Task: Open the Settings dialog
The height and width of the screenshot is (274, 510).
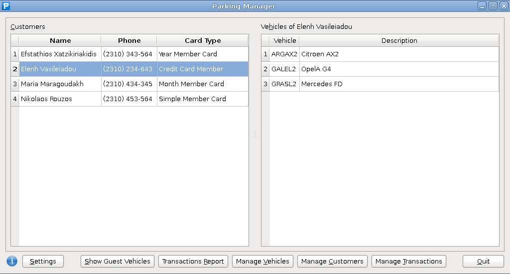Action: point(43,261)
